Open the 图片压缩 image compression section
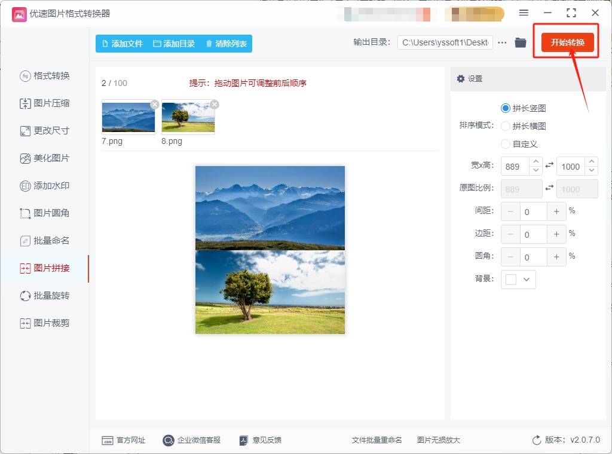Viewport: 612px width, 454px height. [44, 103]
